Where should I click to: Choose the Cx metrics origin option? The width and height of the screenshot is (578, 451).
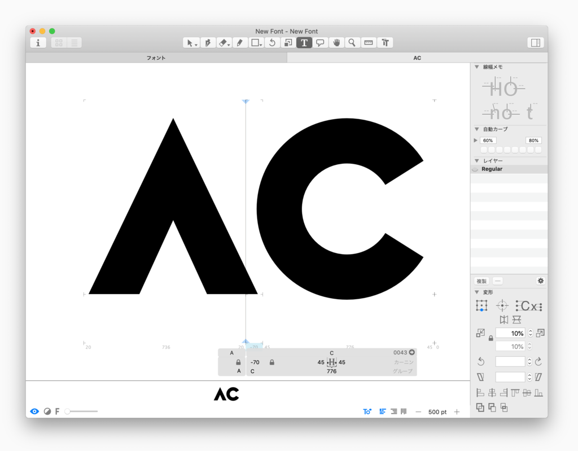tap(529, 306)
